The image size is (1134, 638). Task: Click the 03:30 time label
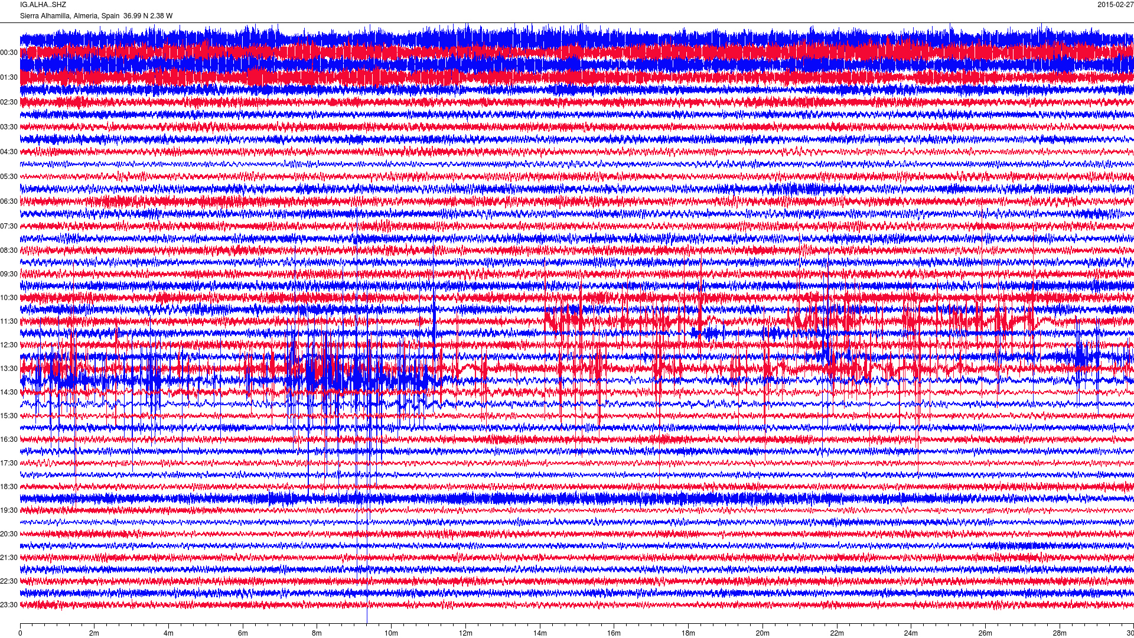(9, 127)
